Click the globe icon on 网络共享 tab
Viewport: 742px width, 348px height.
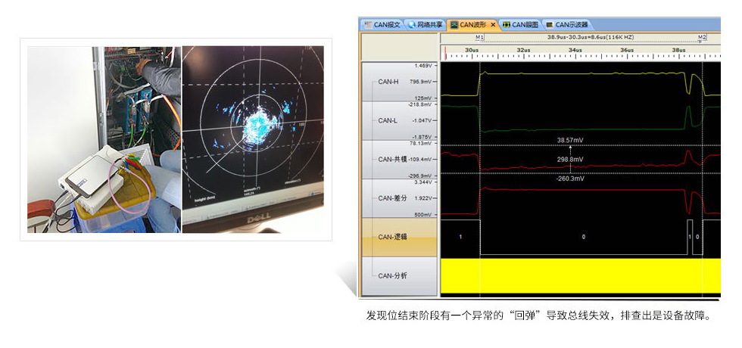tap(412, 24)
